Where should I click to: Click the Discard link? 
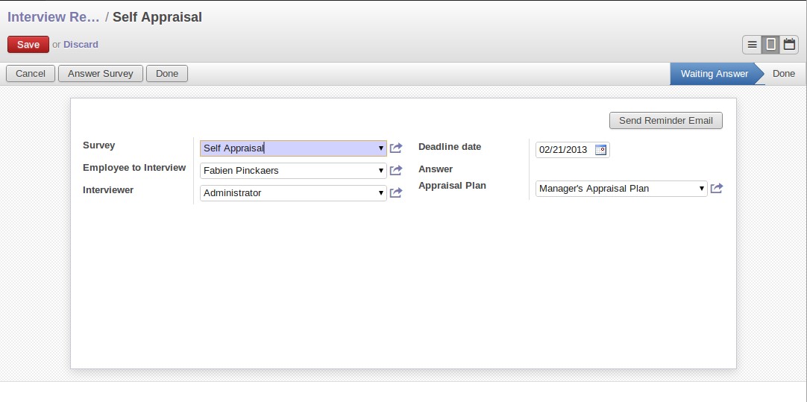point(81,45)
